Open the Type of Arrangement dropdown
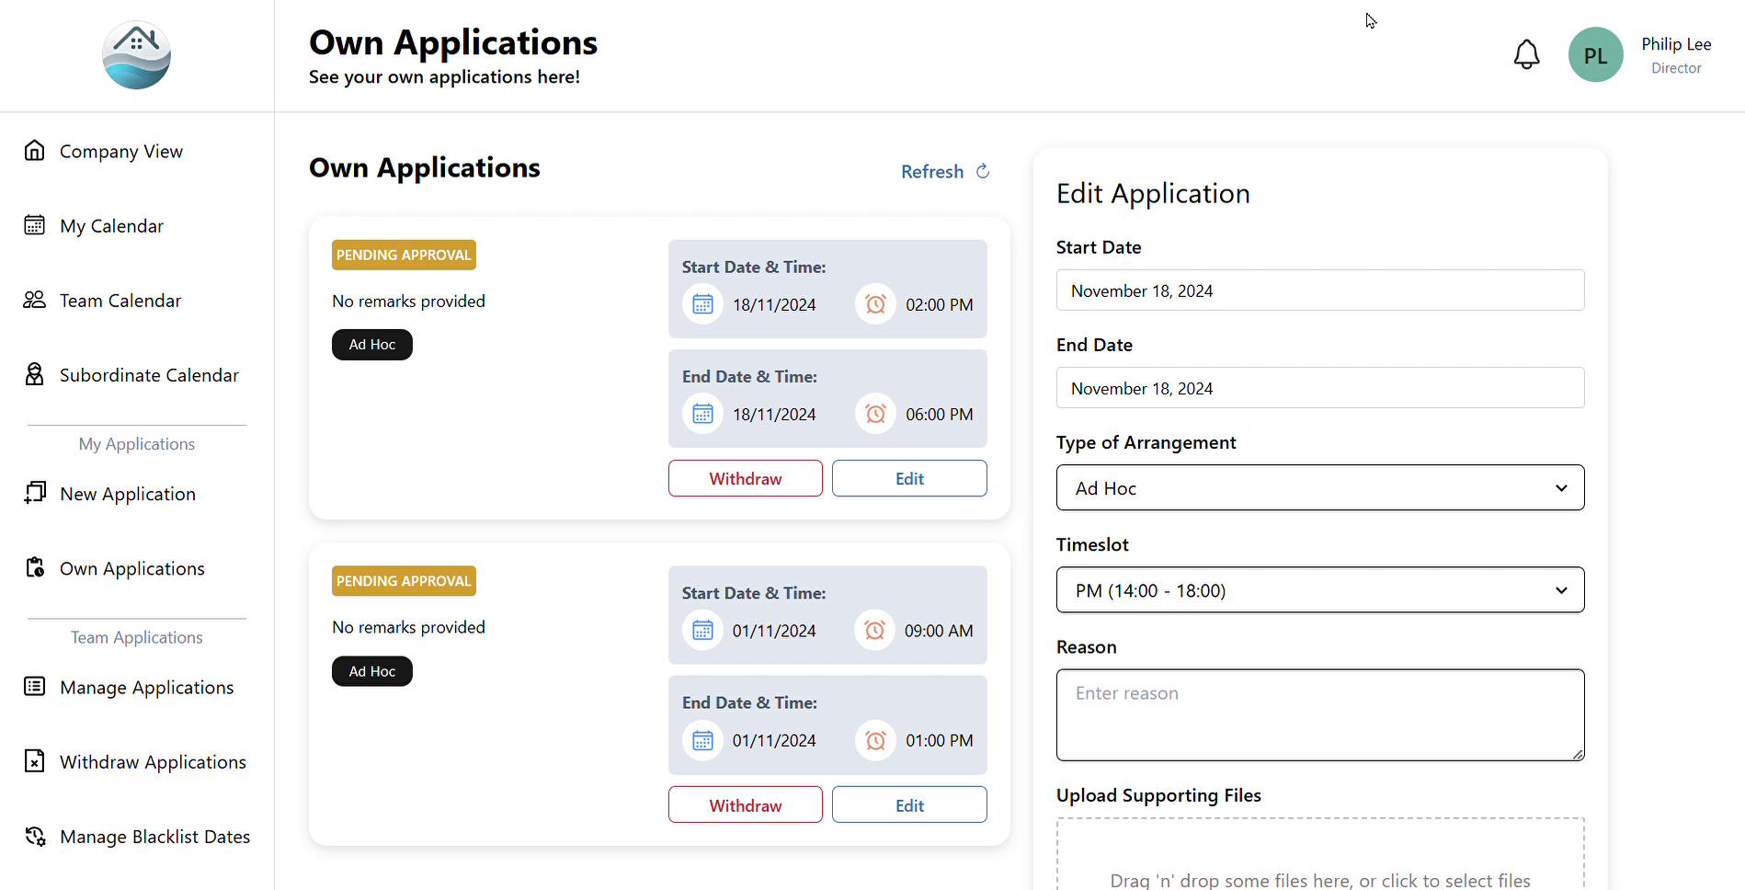1745x890 pixels. [1319, 488]
